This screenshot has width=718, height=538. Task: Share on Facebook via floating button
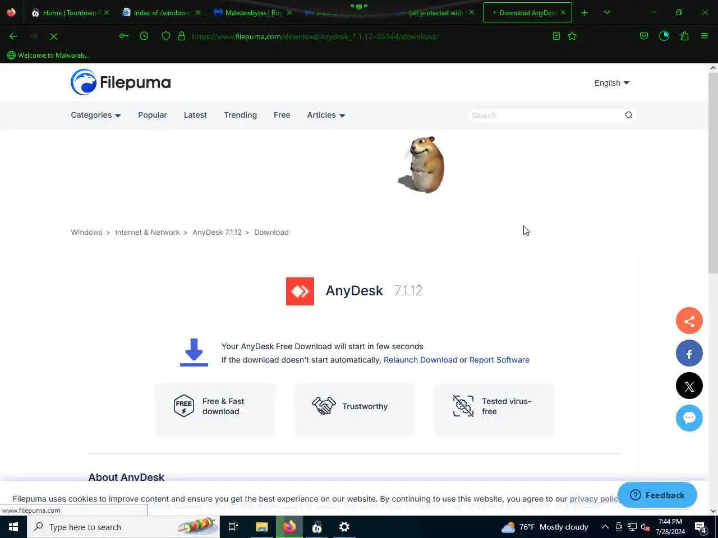pyautogui.click(x=689, y=354)
